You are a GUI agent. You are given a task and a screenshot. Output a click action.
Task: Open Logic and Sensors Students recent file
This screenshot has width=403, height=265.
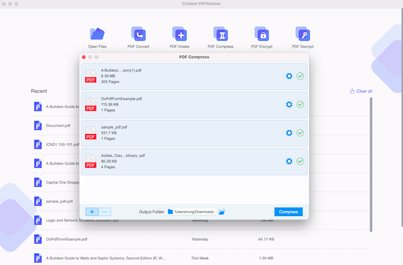point(82,220)
